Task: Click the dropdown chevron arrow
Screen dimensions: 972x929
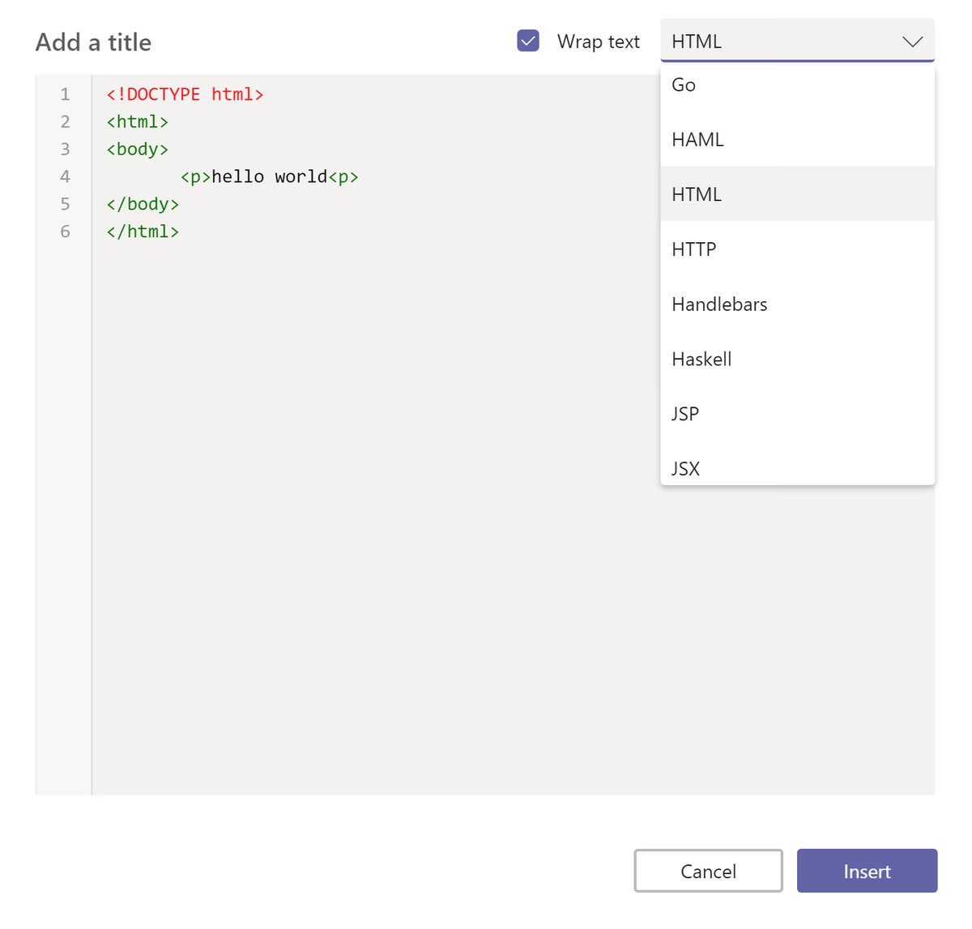Action: (x=912, y=42)
